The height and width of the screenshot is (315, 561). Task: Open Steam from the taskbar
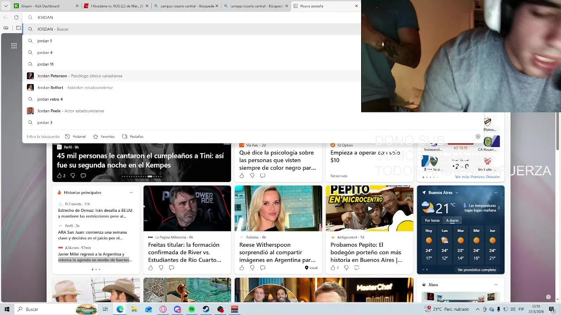coord(206,309)
